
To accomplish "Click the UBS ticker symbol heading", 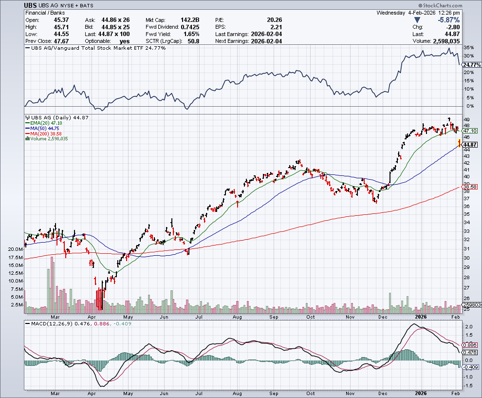I will point(31,4).
